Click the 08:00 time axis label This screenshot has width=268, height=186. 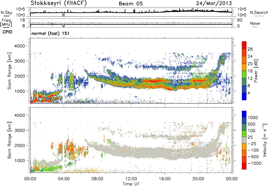97,179
